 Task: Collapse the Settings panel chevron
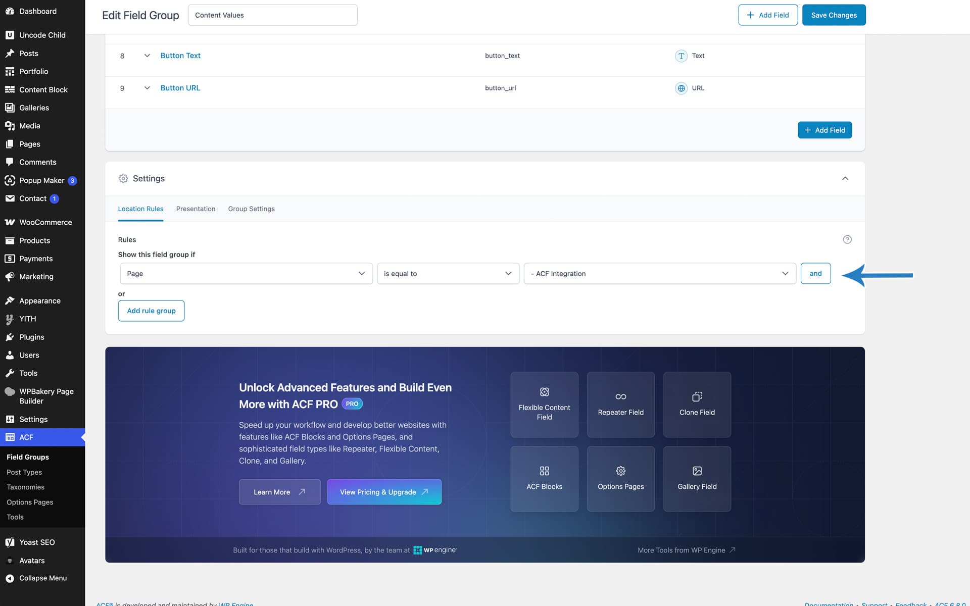pos(845,178)
